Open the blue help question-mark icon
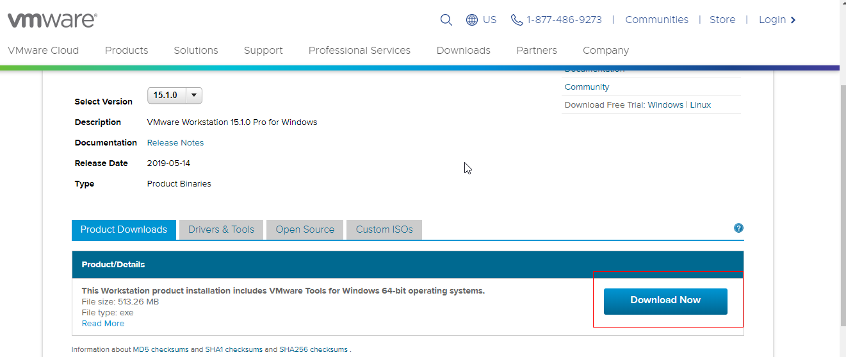This screenshot has height=357, width=846. [738, 228]
